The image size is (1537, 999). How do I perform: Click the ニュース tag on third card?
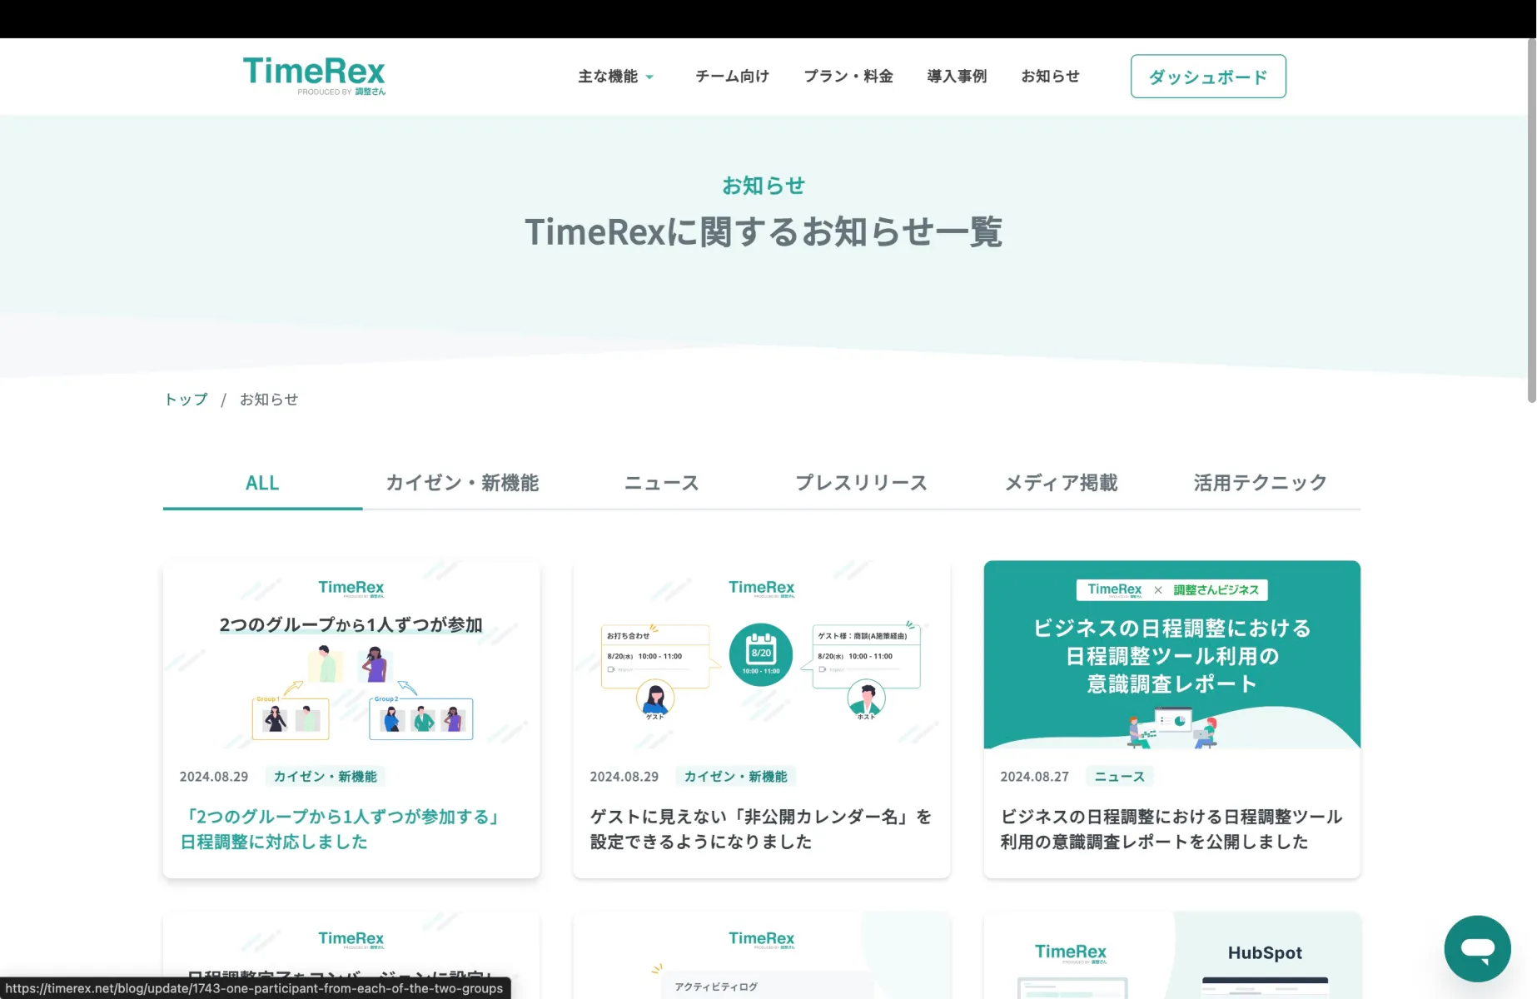point(1120,777)
